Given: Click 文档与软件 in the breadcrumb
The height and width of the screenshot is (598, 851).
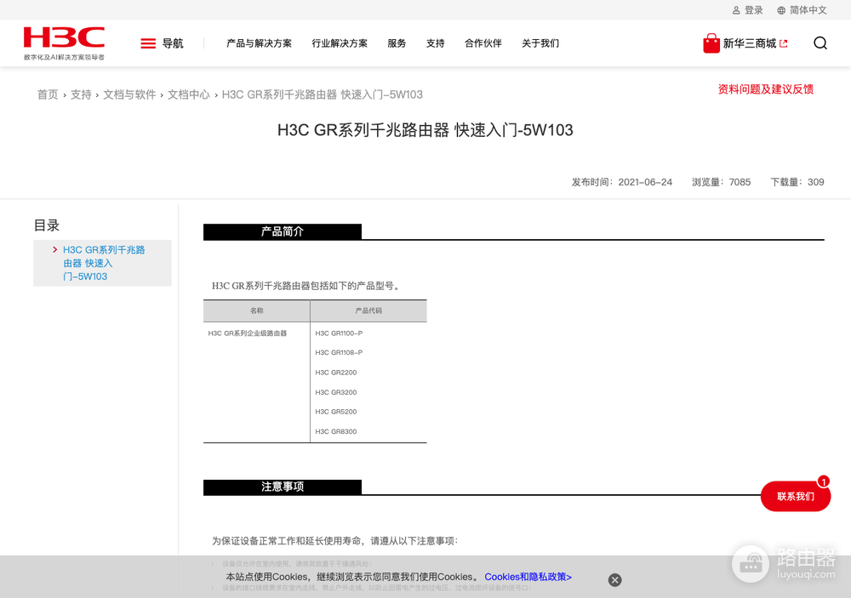Looking at the screenshot, I should tap(129, 94).
